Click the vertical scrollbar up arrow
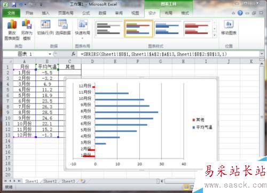The width and height of the screenshot is (267, 193). [x=262, y=63]
